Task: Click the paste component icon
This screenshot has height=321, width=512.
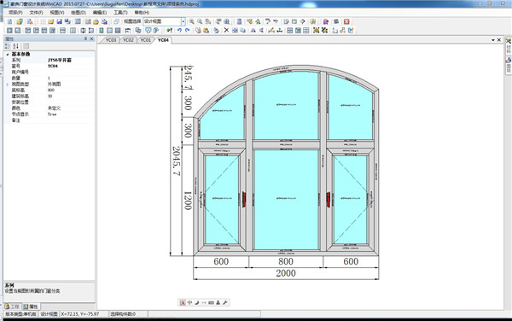Action: click(206, 31)
